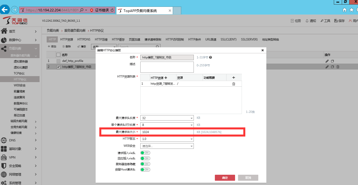Click the trash icon in HTTP resource row
The height and width of the screenshot is (185, 358).
[x=234, y=84]
